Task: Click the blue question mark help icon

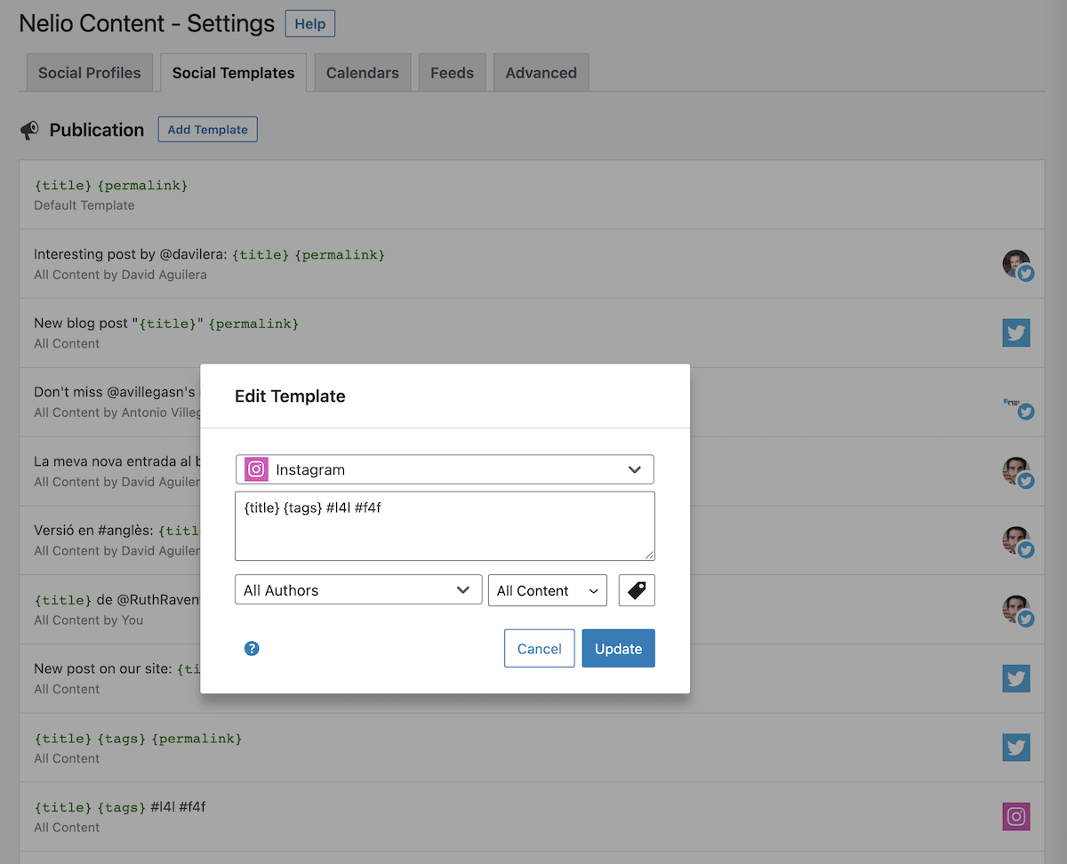Action: 252,649
